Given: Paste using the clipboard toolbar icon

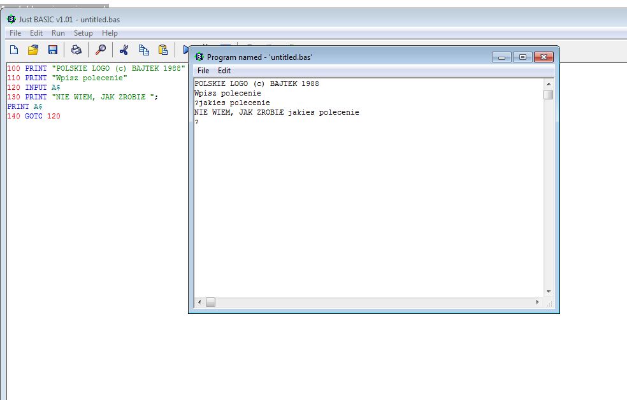Looking at the screenshot, I should coord(163,50).
